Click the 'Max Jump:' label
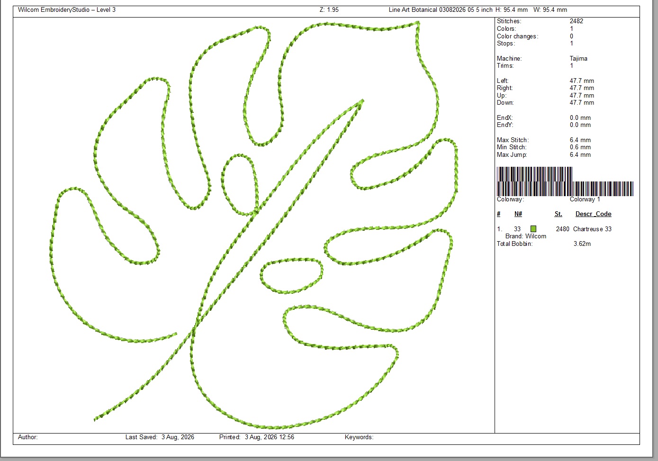 click(512, 154)
